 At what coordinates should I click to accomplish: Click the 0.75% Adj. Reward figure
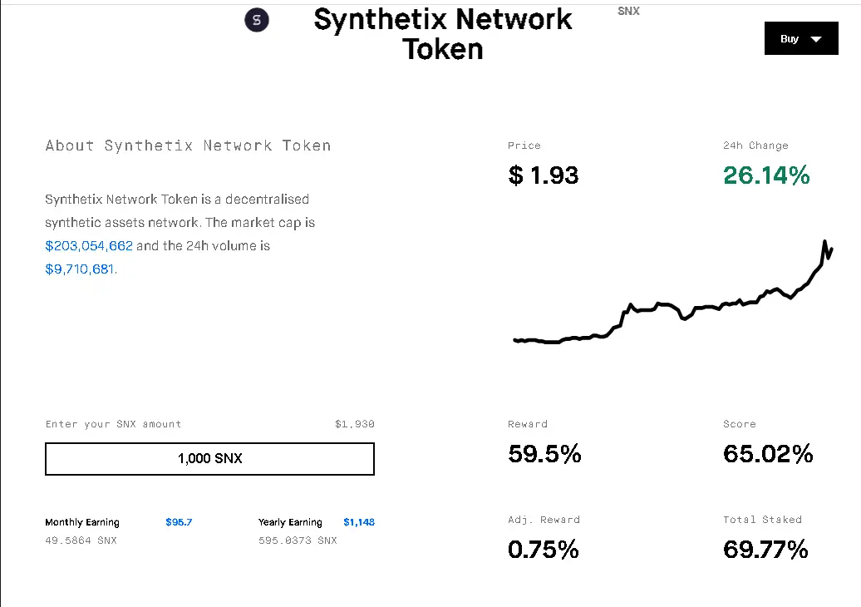544,550
